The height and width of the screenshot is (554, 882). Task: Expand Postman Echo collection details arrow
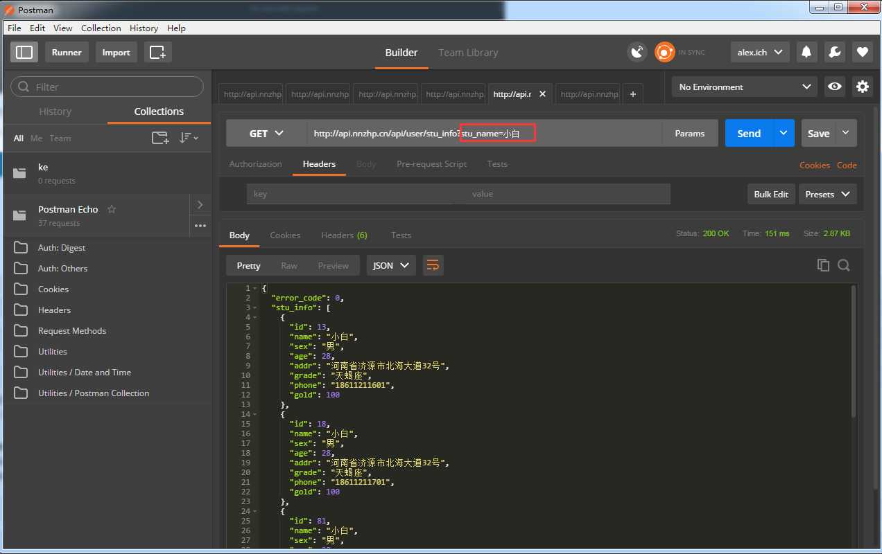[x=200, y=205]
